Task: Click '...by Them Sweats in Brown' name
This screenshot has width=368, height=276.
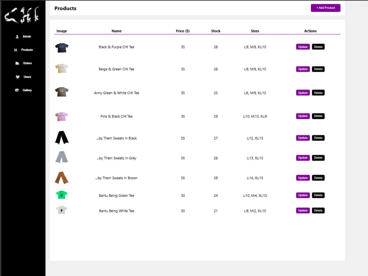Action: click(x=116, y=178)
